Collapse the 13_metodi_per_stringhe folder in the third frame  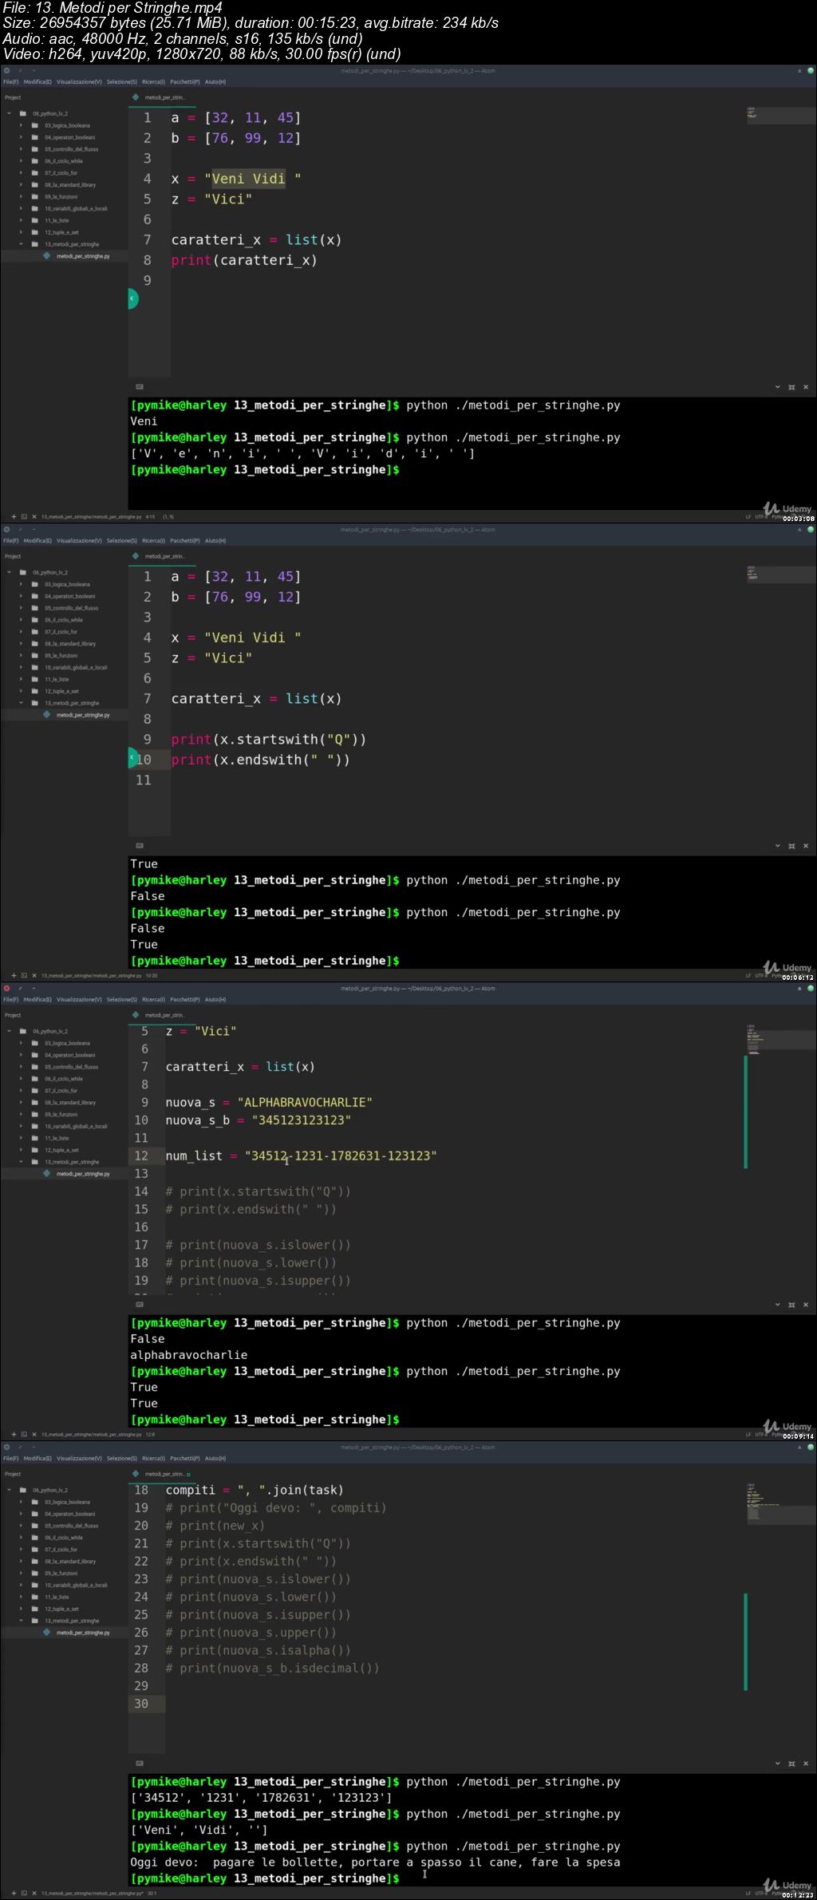(22, 1162)
